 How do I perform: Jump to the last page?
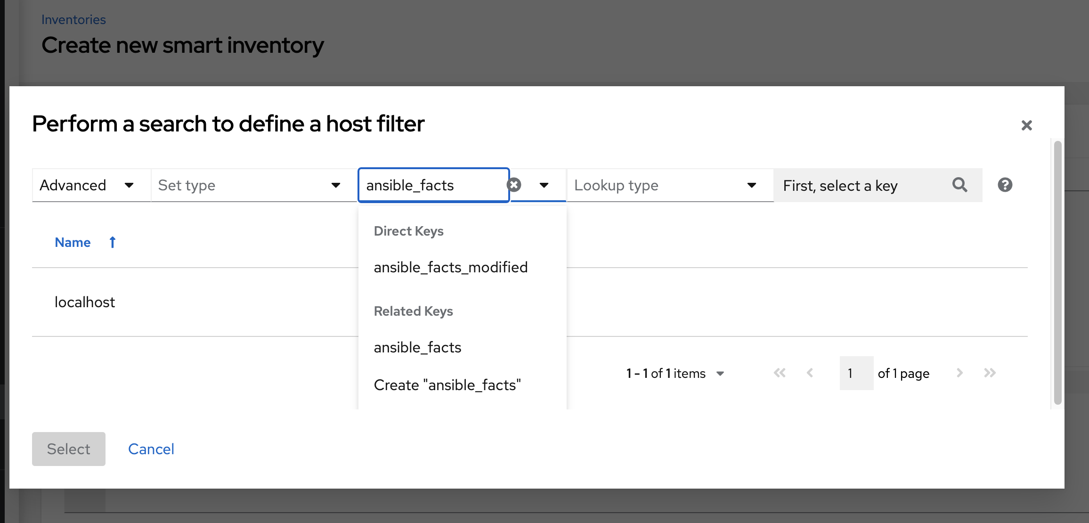click(x=990, y=373)
